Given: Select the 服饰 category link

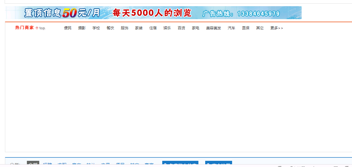Looking at the screenshot, I should click(125, 28).
